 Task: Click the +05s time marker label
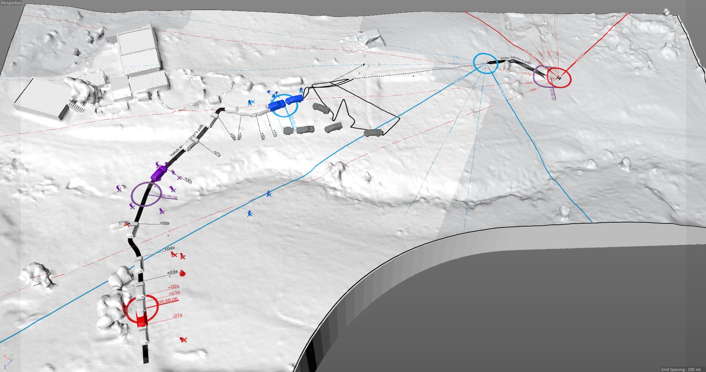tap(164, 223)
